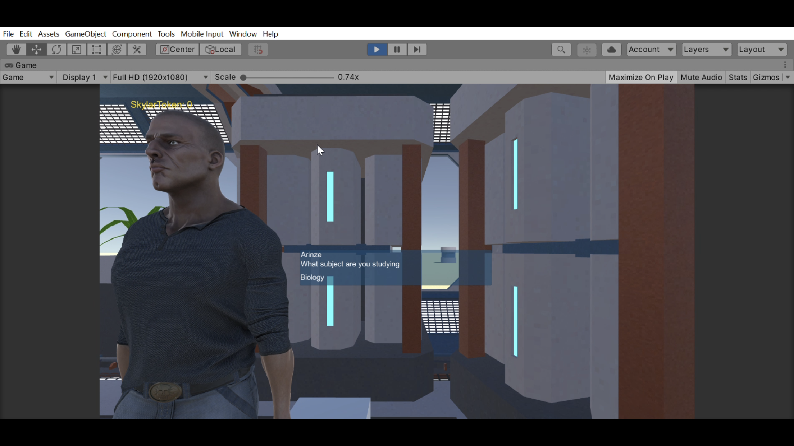Step forward one frame

(417, 50)
